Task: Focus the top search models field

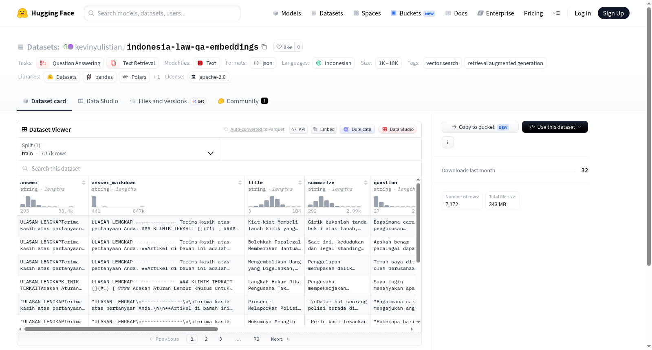Action: point(162,13)
